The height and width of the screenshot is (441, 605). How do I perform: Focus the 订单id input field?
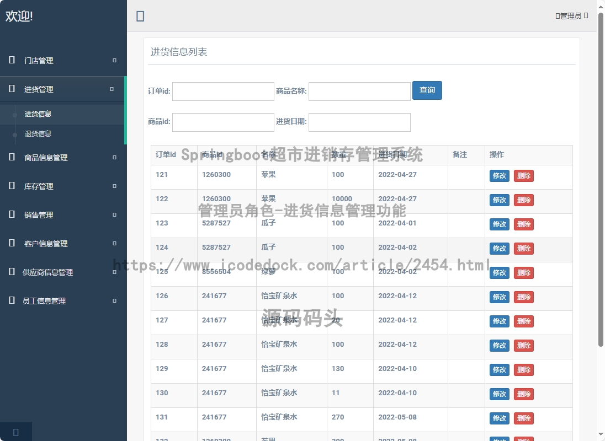(223, 92)
